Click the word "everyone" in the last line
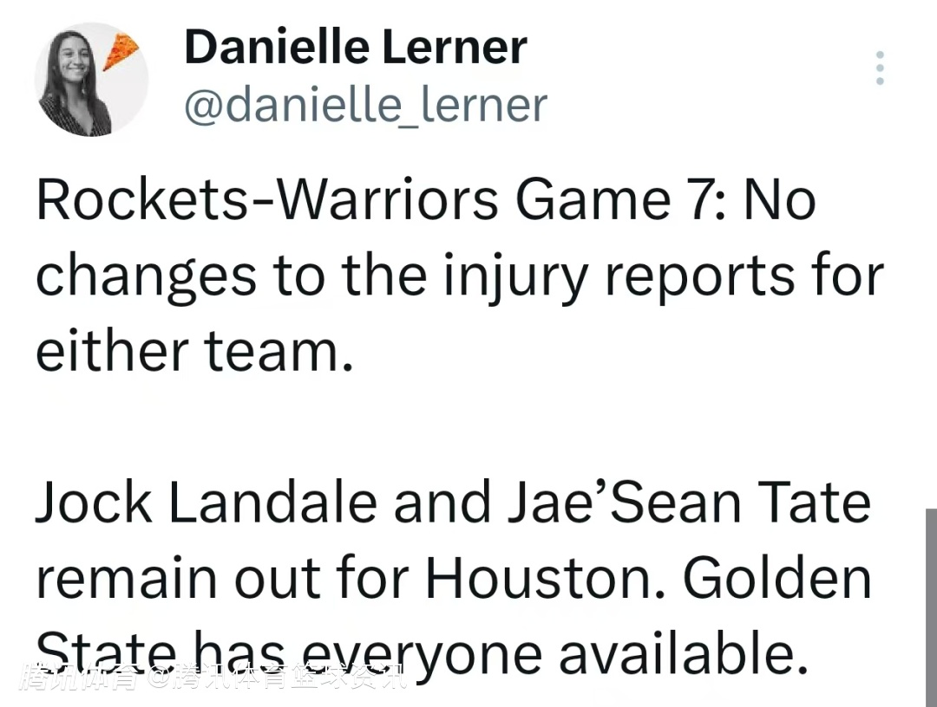This screenshot has width=937, height=707. click(x=422, y=653)
